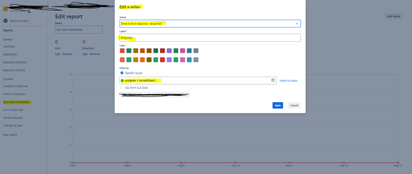Click the service project pencil avatar icon
The height and width of the screenshot is (174, 412).
[x=5, y=8]
